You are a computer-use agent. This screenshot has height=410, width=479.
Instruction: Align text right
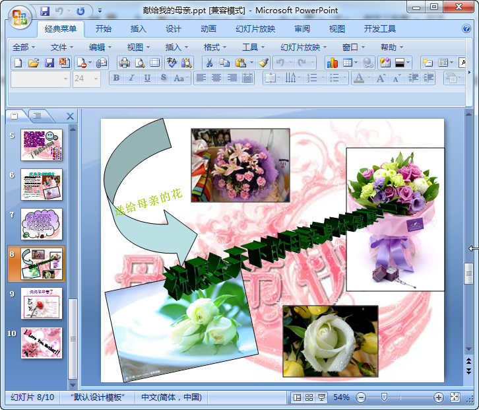point(232,79)
